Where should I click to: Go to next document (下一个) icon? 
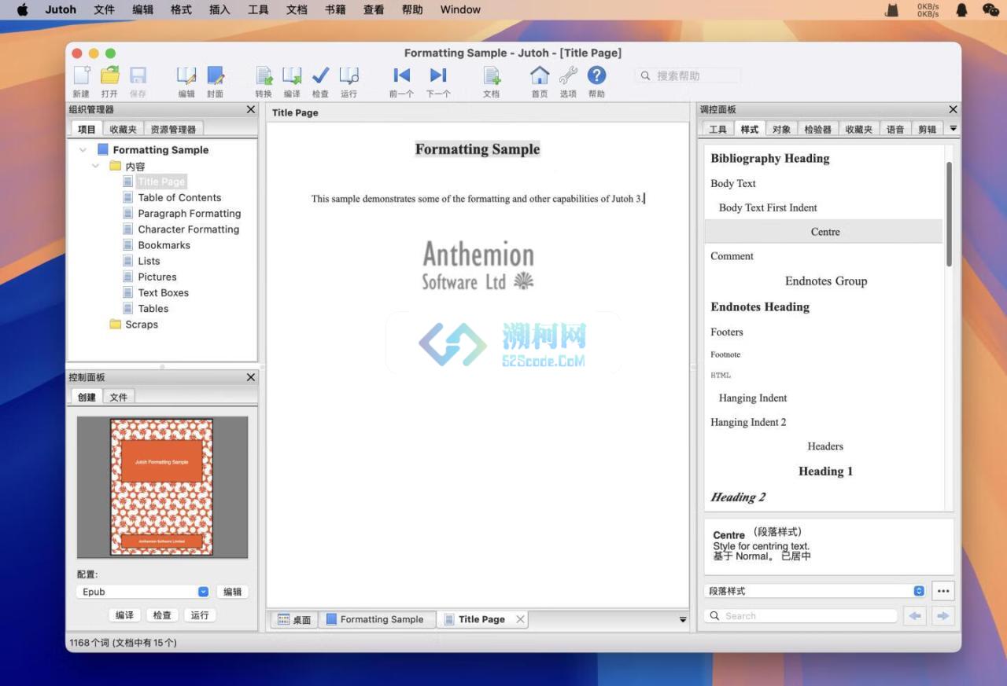click(438, 75)
